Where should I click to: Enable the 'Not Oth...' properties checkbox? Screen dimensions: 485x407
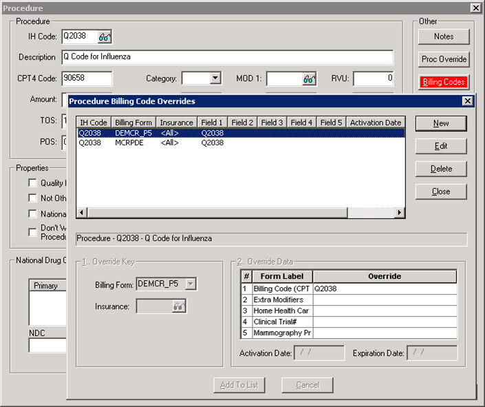pyautogui.click(x=32, y=198)
